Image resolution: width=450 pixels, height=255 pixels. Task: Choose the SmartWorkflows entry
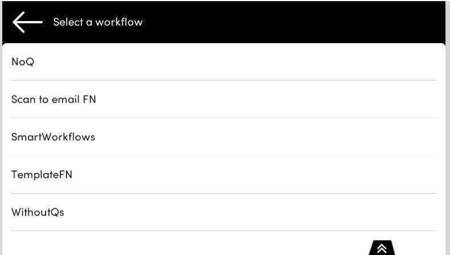pyautogui.click(x=53, y=137)
